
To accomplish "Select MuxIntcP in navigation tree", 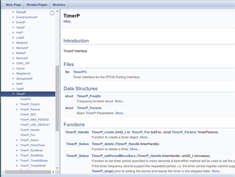I will click(x=22, y=58).
